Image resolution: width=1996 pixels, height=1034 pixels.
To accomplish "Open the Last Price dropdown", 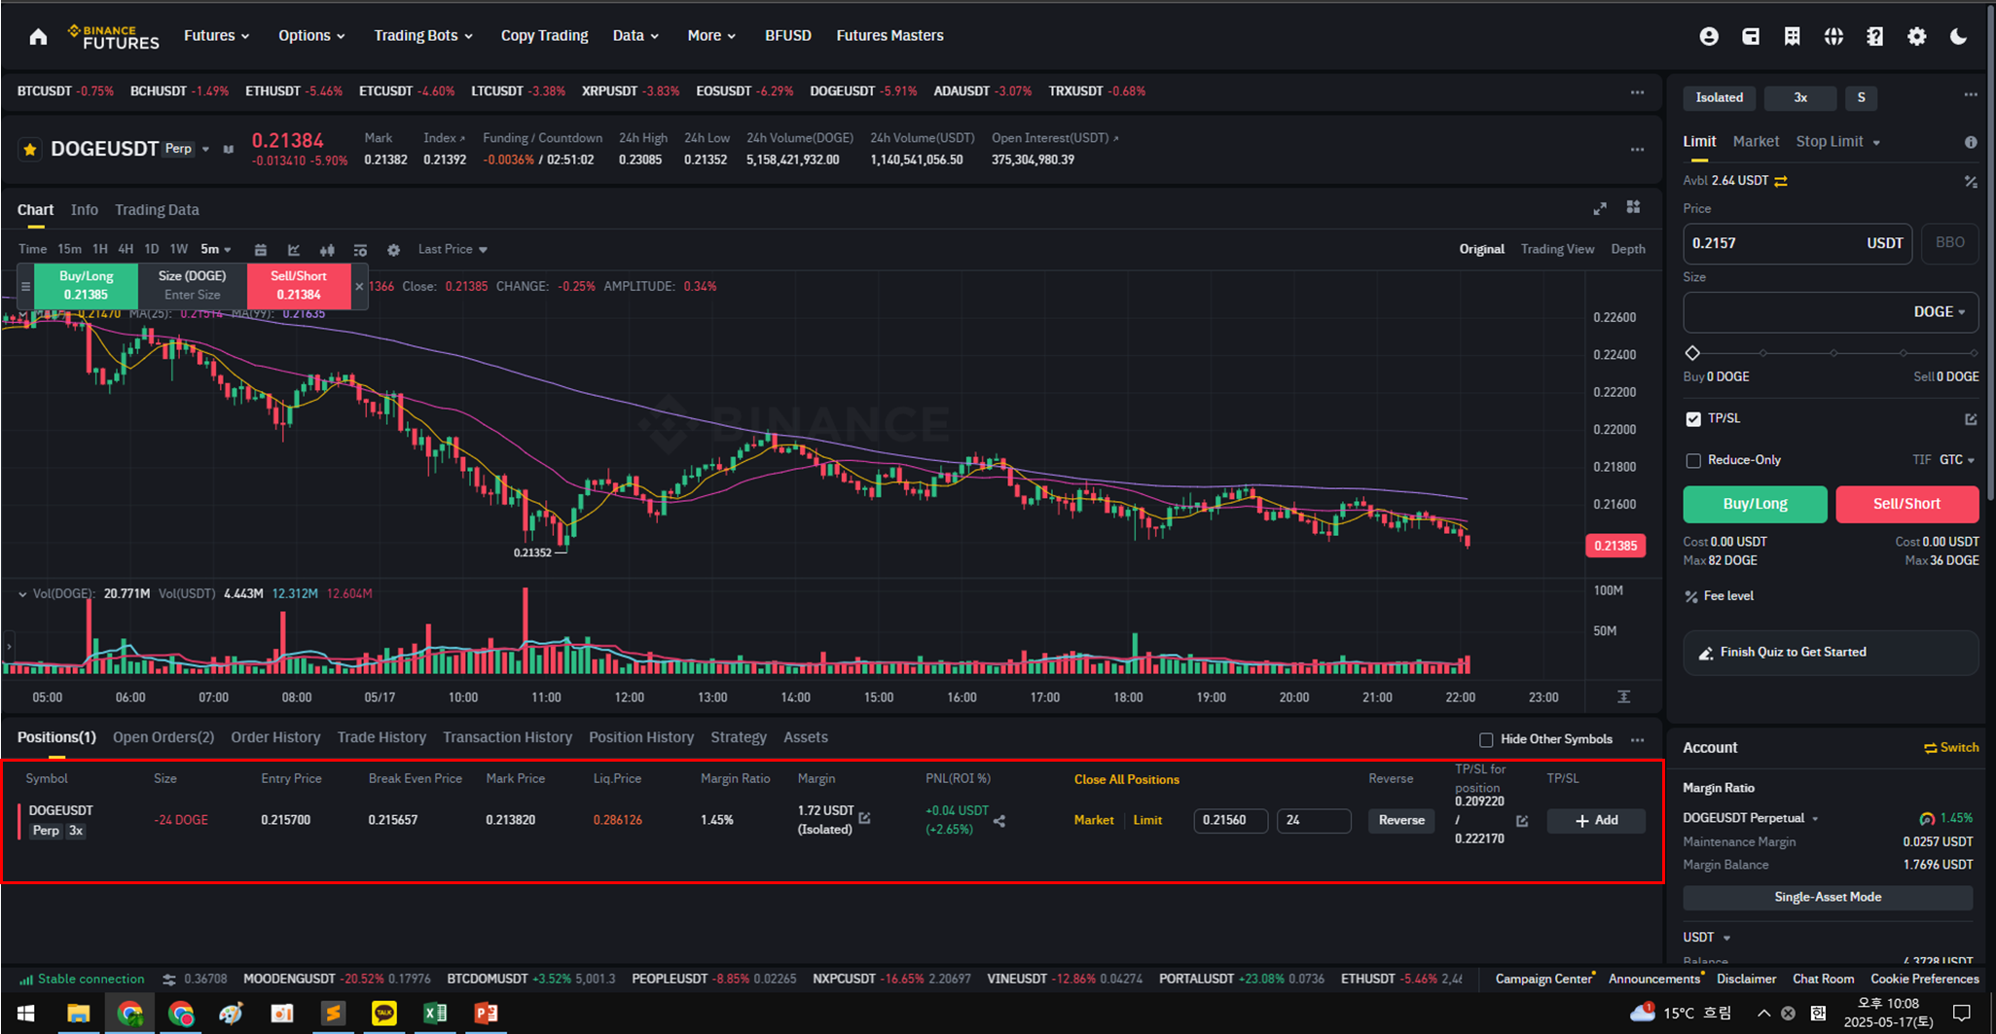I will [x=453, y=250].
